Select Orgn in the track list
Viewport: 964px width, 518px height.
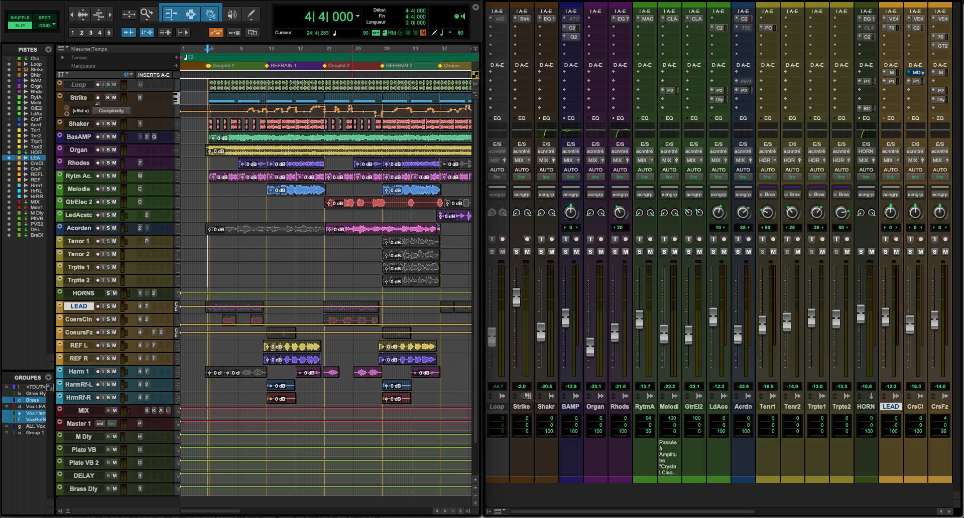click(36, 86)
